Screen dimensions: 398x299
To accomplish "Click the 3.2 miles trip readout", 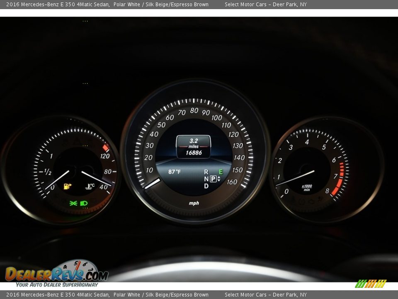I will [194, 141].
